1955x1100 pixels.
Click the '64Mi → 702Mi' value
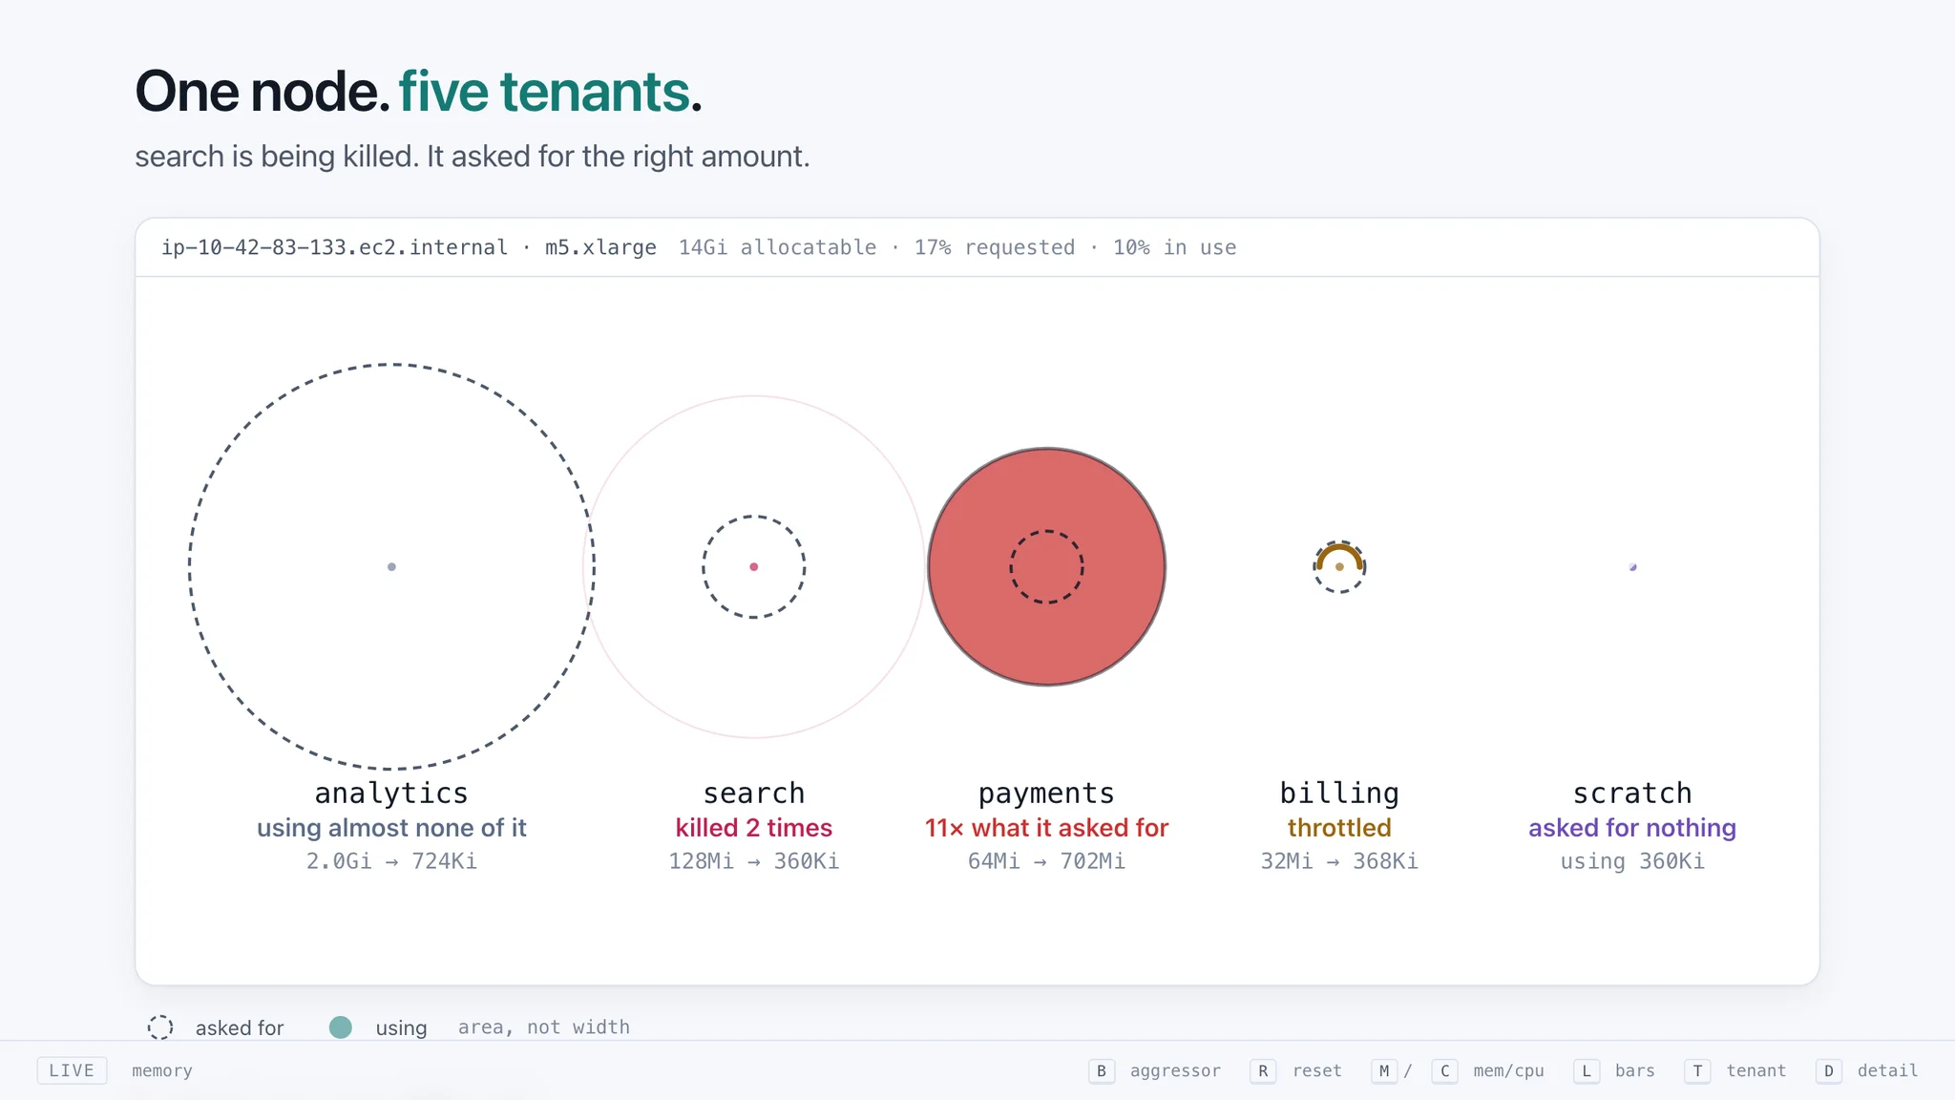[1047, 861]
